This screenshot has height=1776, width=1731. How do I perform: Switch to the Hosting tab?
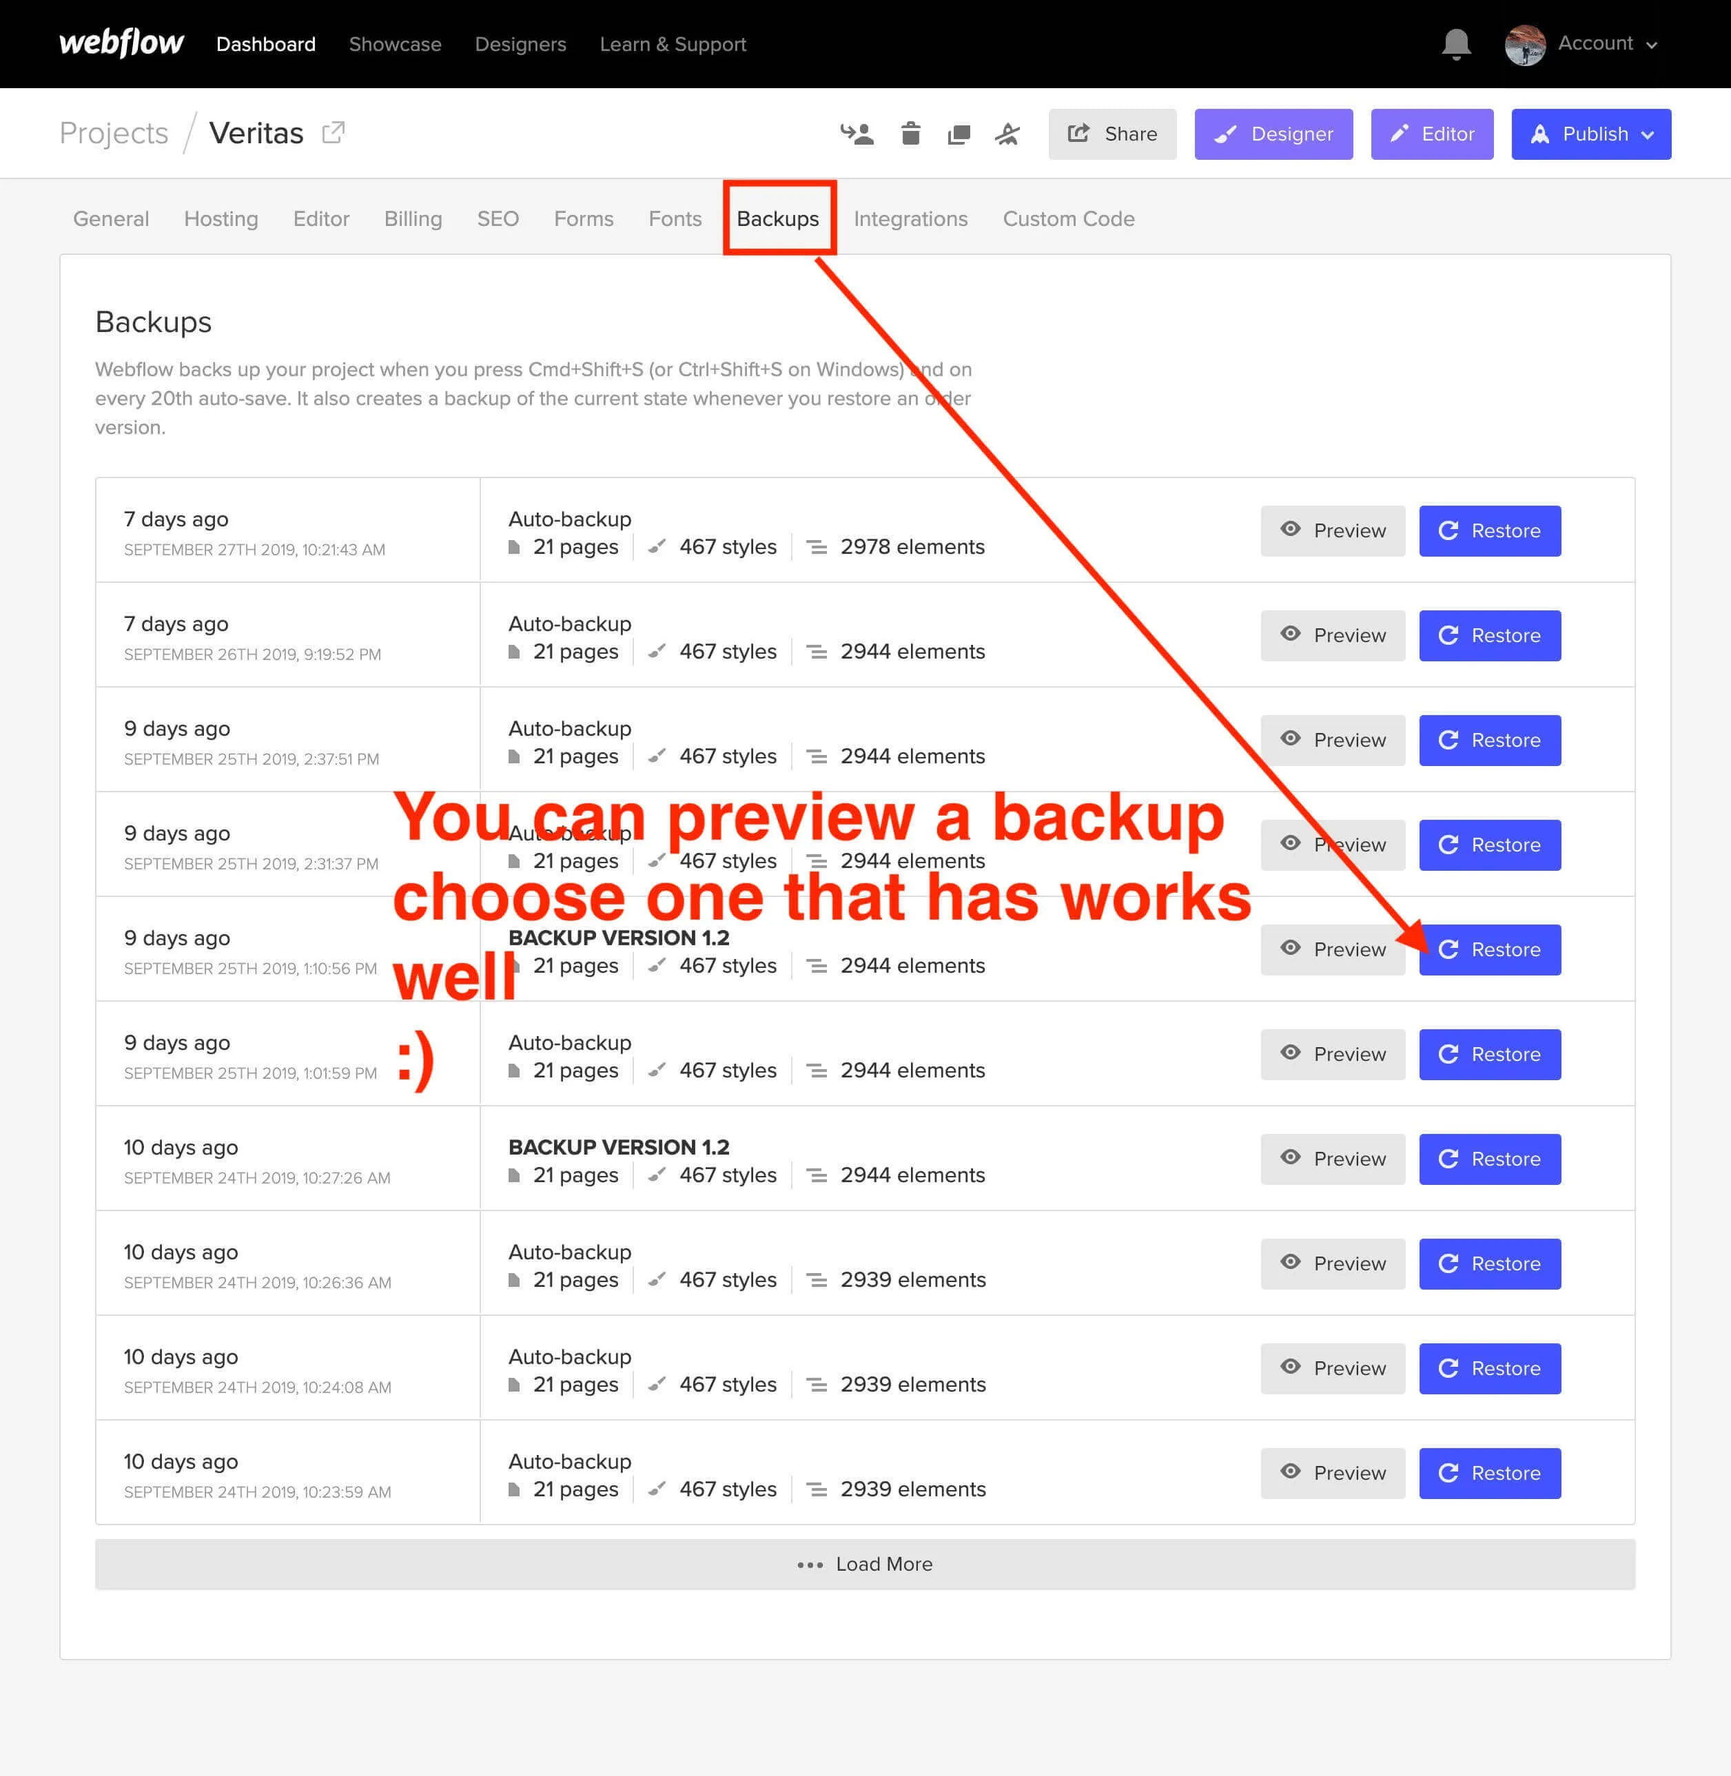[x=221, y=219]
